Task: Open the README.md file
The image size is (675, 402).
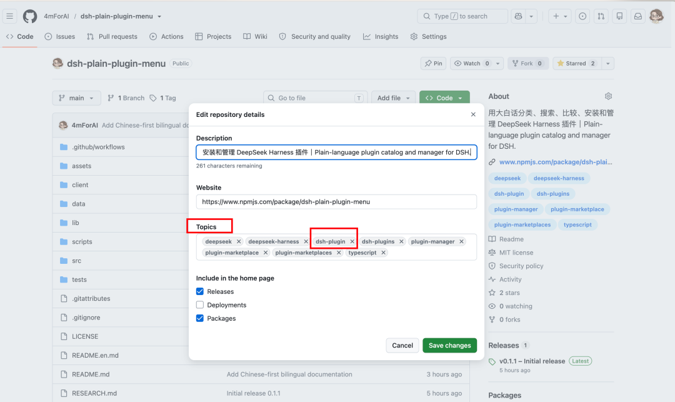Action: click(x=91, y=374)
